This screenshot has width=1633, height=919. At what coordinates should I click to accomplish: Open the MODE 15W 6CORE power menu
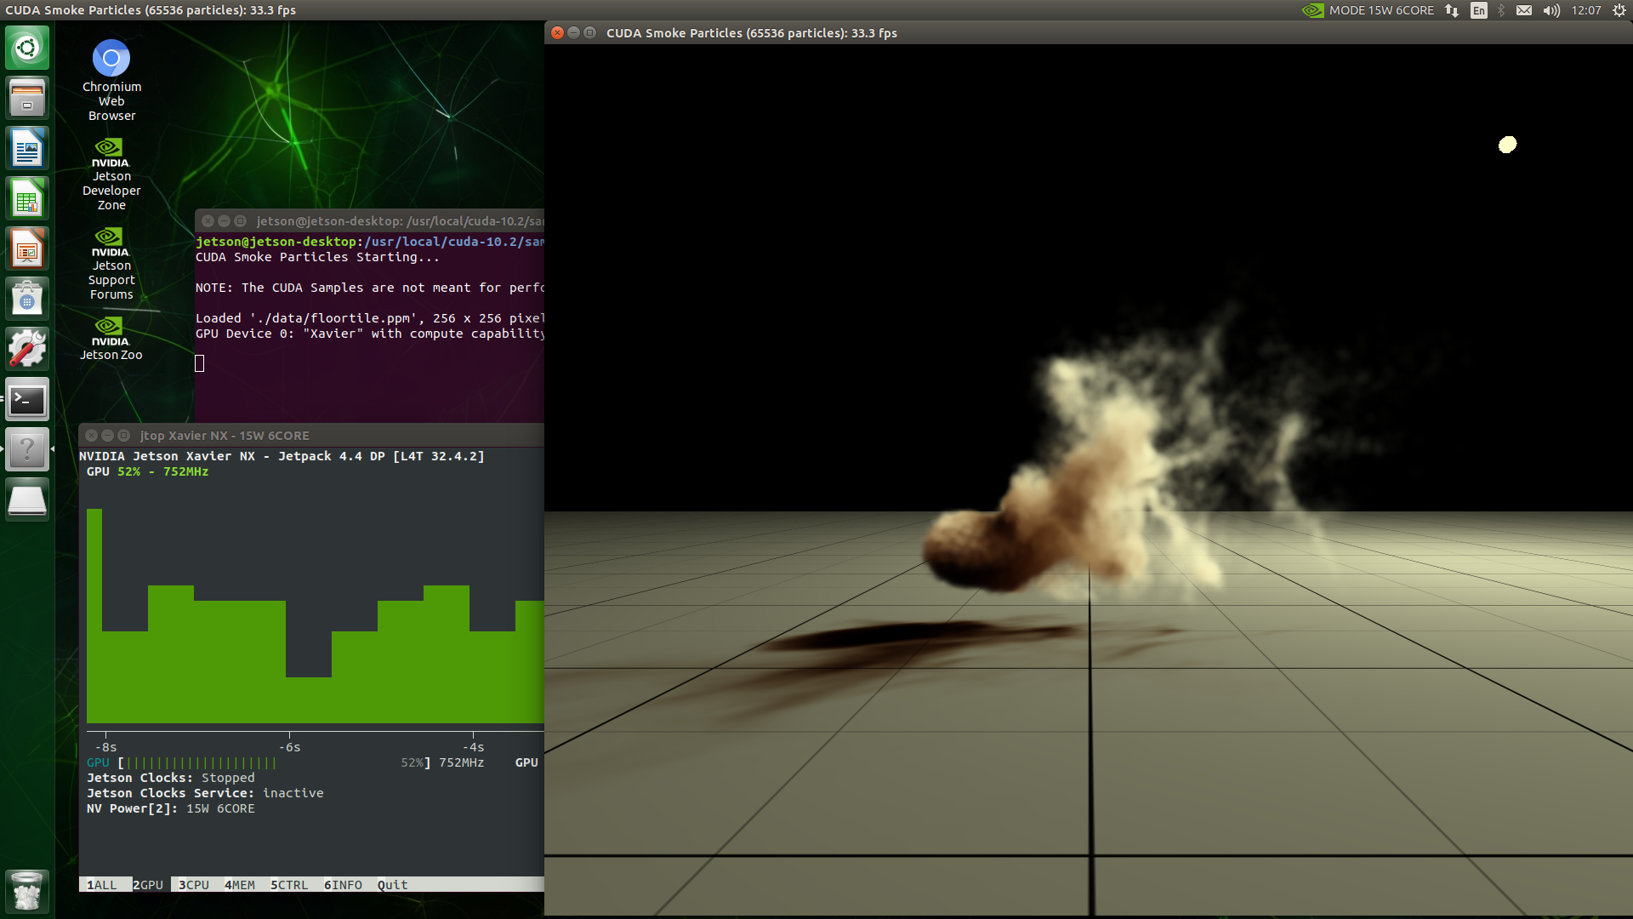coord(1381,10)
